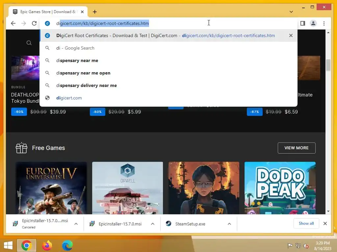This screenshot has width=337, height=252.
Task: Close the Epic Games Store tab
Action: pos(82,12)
